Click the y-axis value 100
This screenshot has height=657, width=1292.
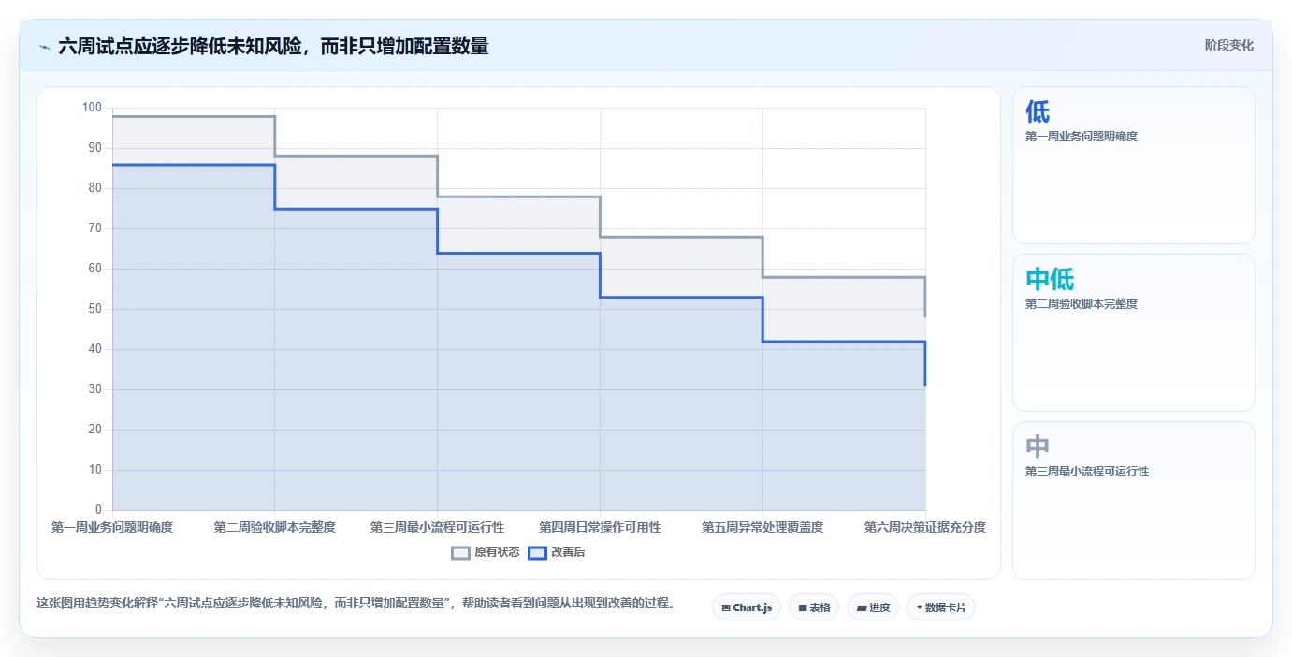92,108
